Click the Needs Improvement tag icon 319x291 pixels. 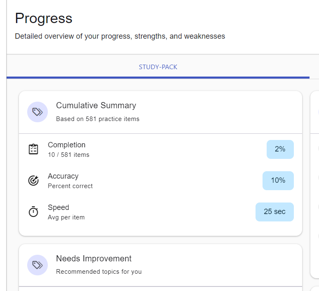point(38,265)
